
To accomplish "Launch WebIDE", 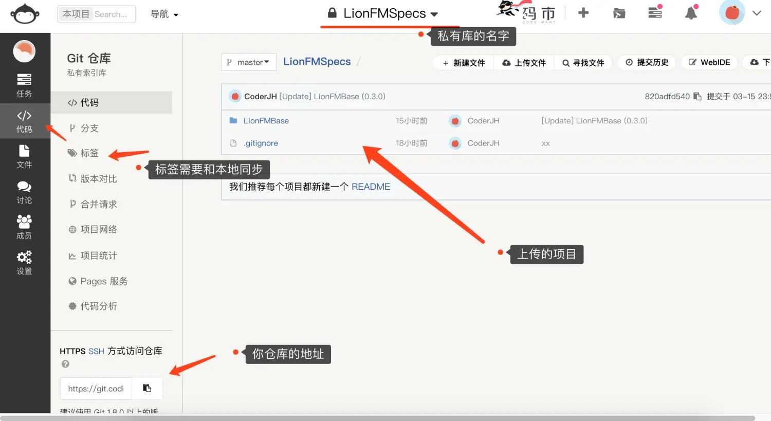I will pos(709,62).
